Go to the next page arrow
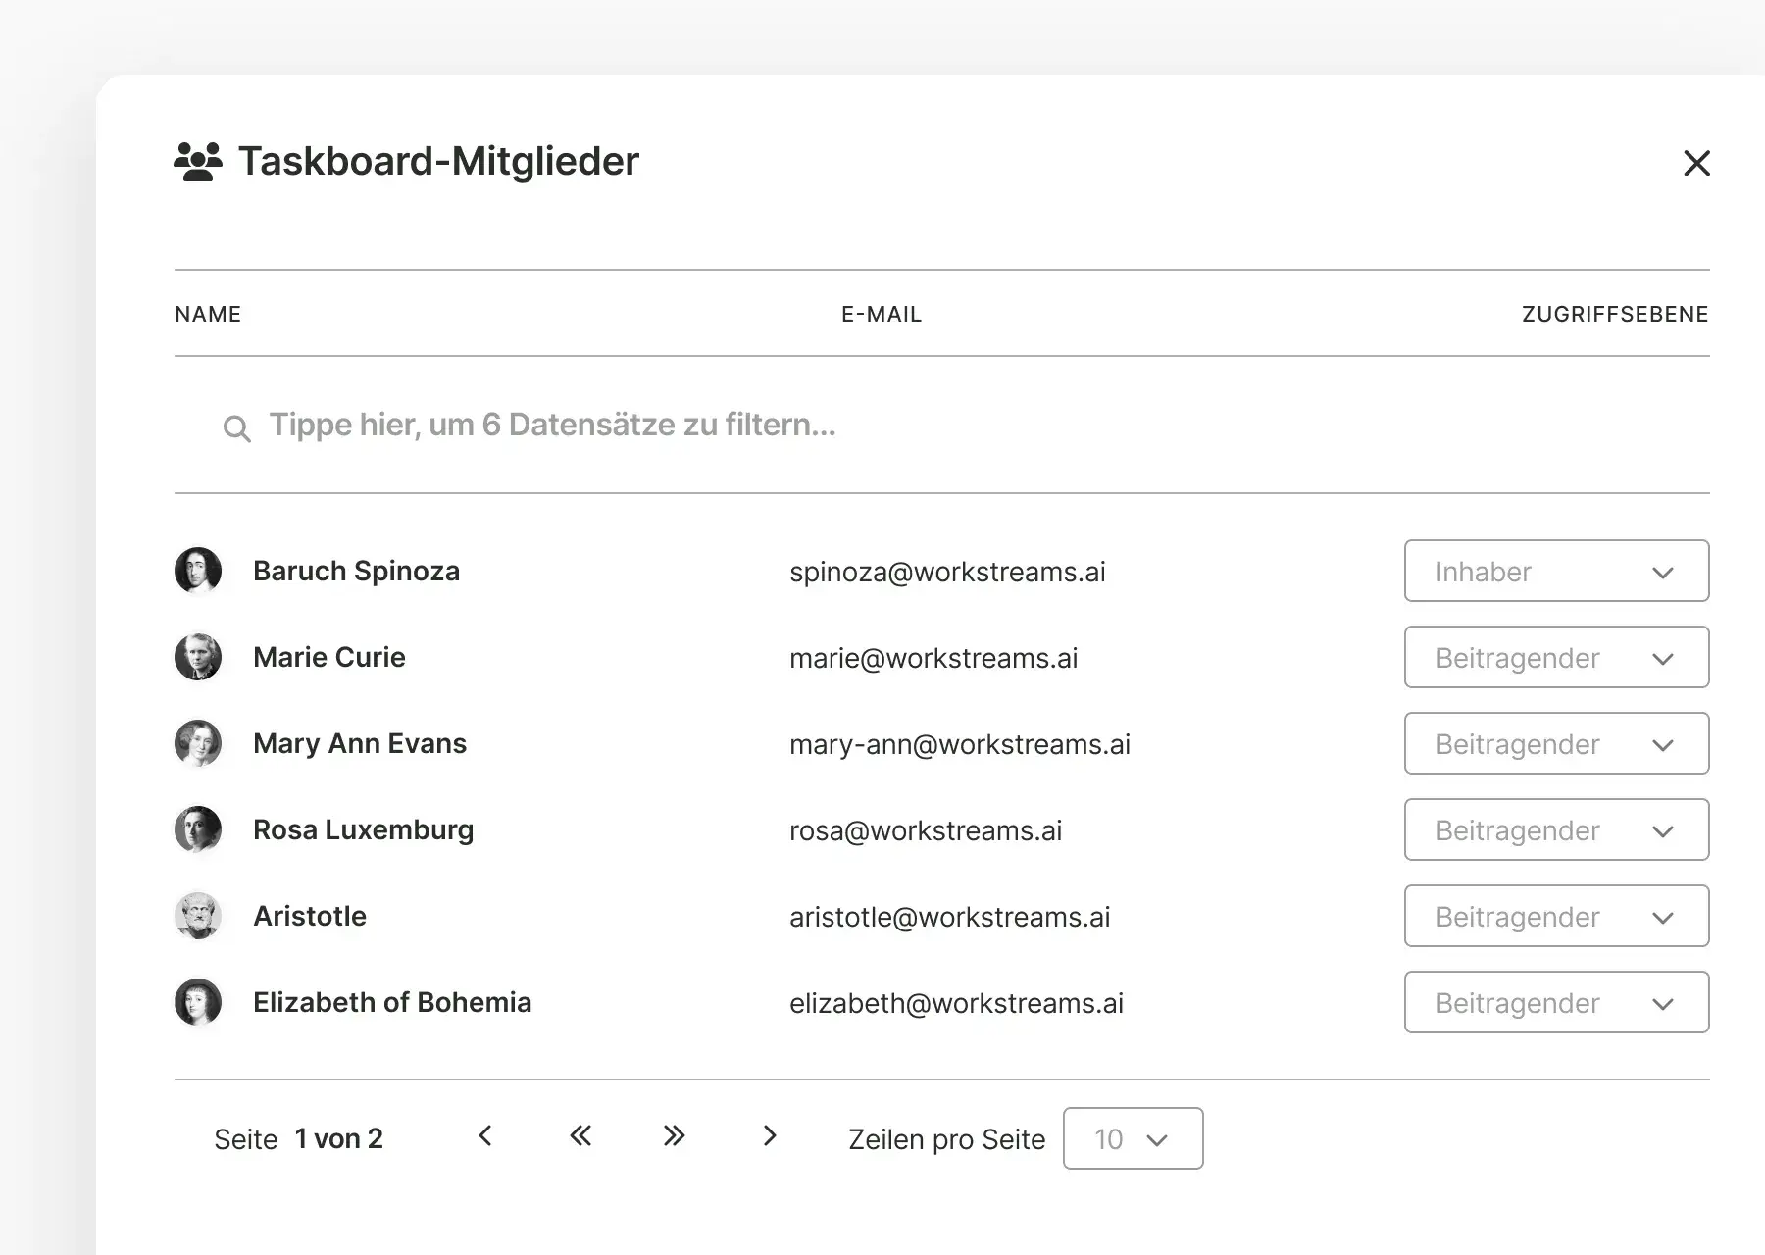Screen dimensions: 1765x1255 (770, 1136)
